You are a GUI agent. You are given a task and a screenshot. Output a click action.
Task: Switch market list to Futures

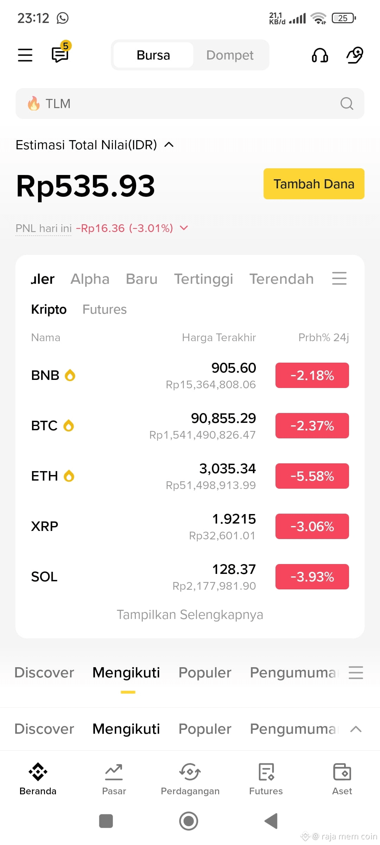point(104,309)
